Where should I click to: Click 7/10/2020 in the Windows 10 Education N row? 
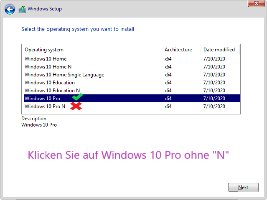[214, 91]
